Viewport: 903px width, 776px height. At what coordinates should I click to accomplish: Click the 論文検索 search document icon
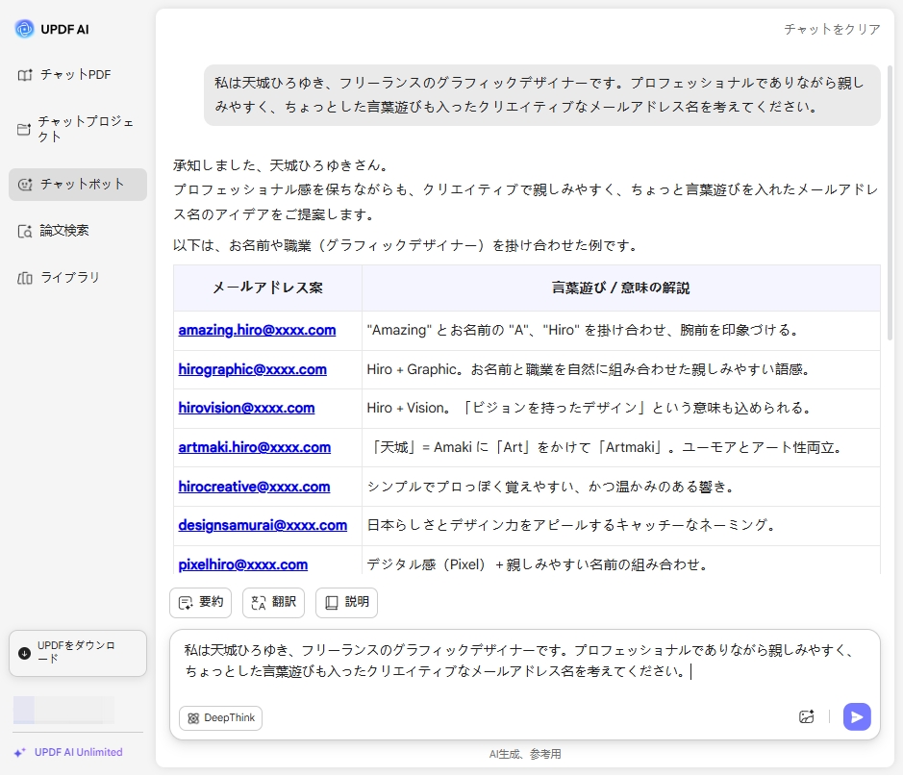tap(25, 232)
